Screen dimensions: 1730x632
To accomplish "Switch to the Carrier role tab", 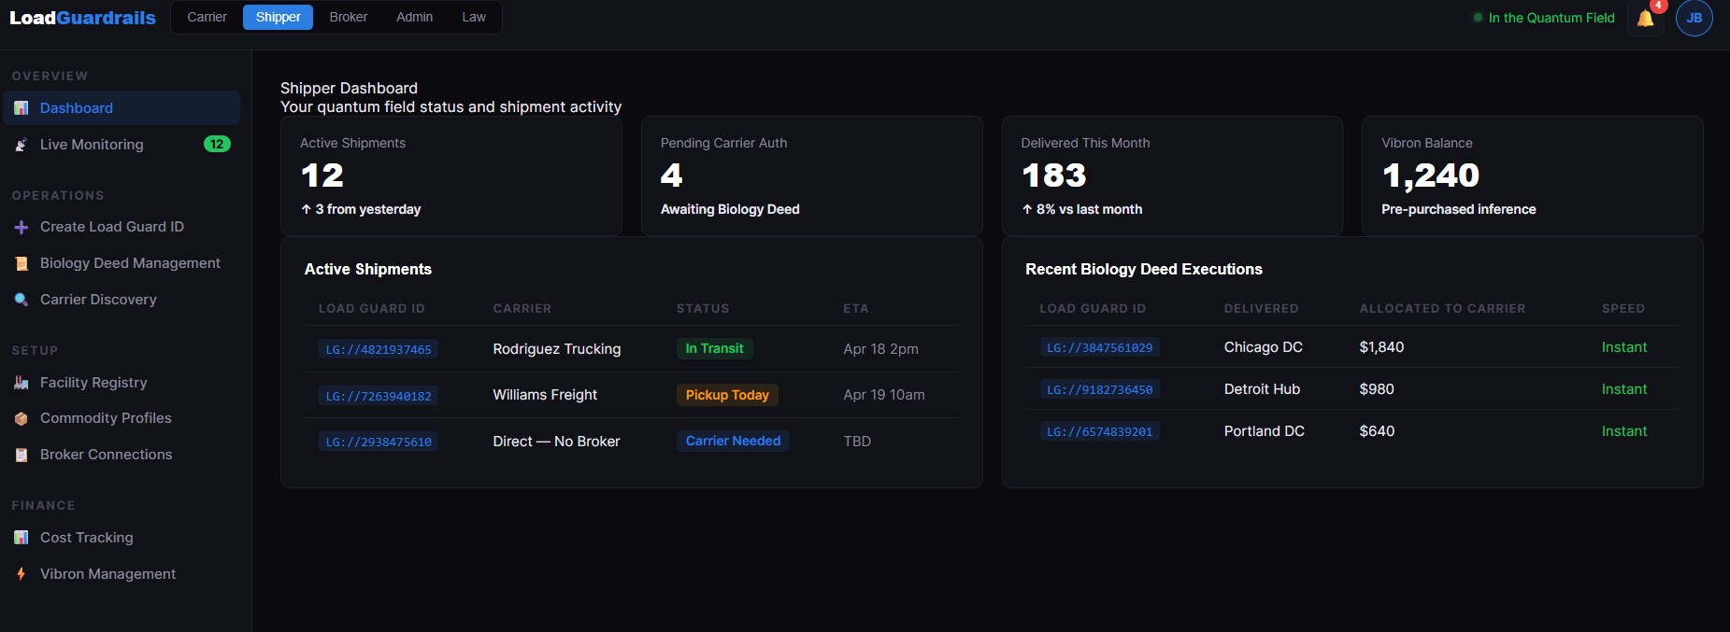I will coord(207,17).
